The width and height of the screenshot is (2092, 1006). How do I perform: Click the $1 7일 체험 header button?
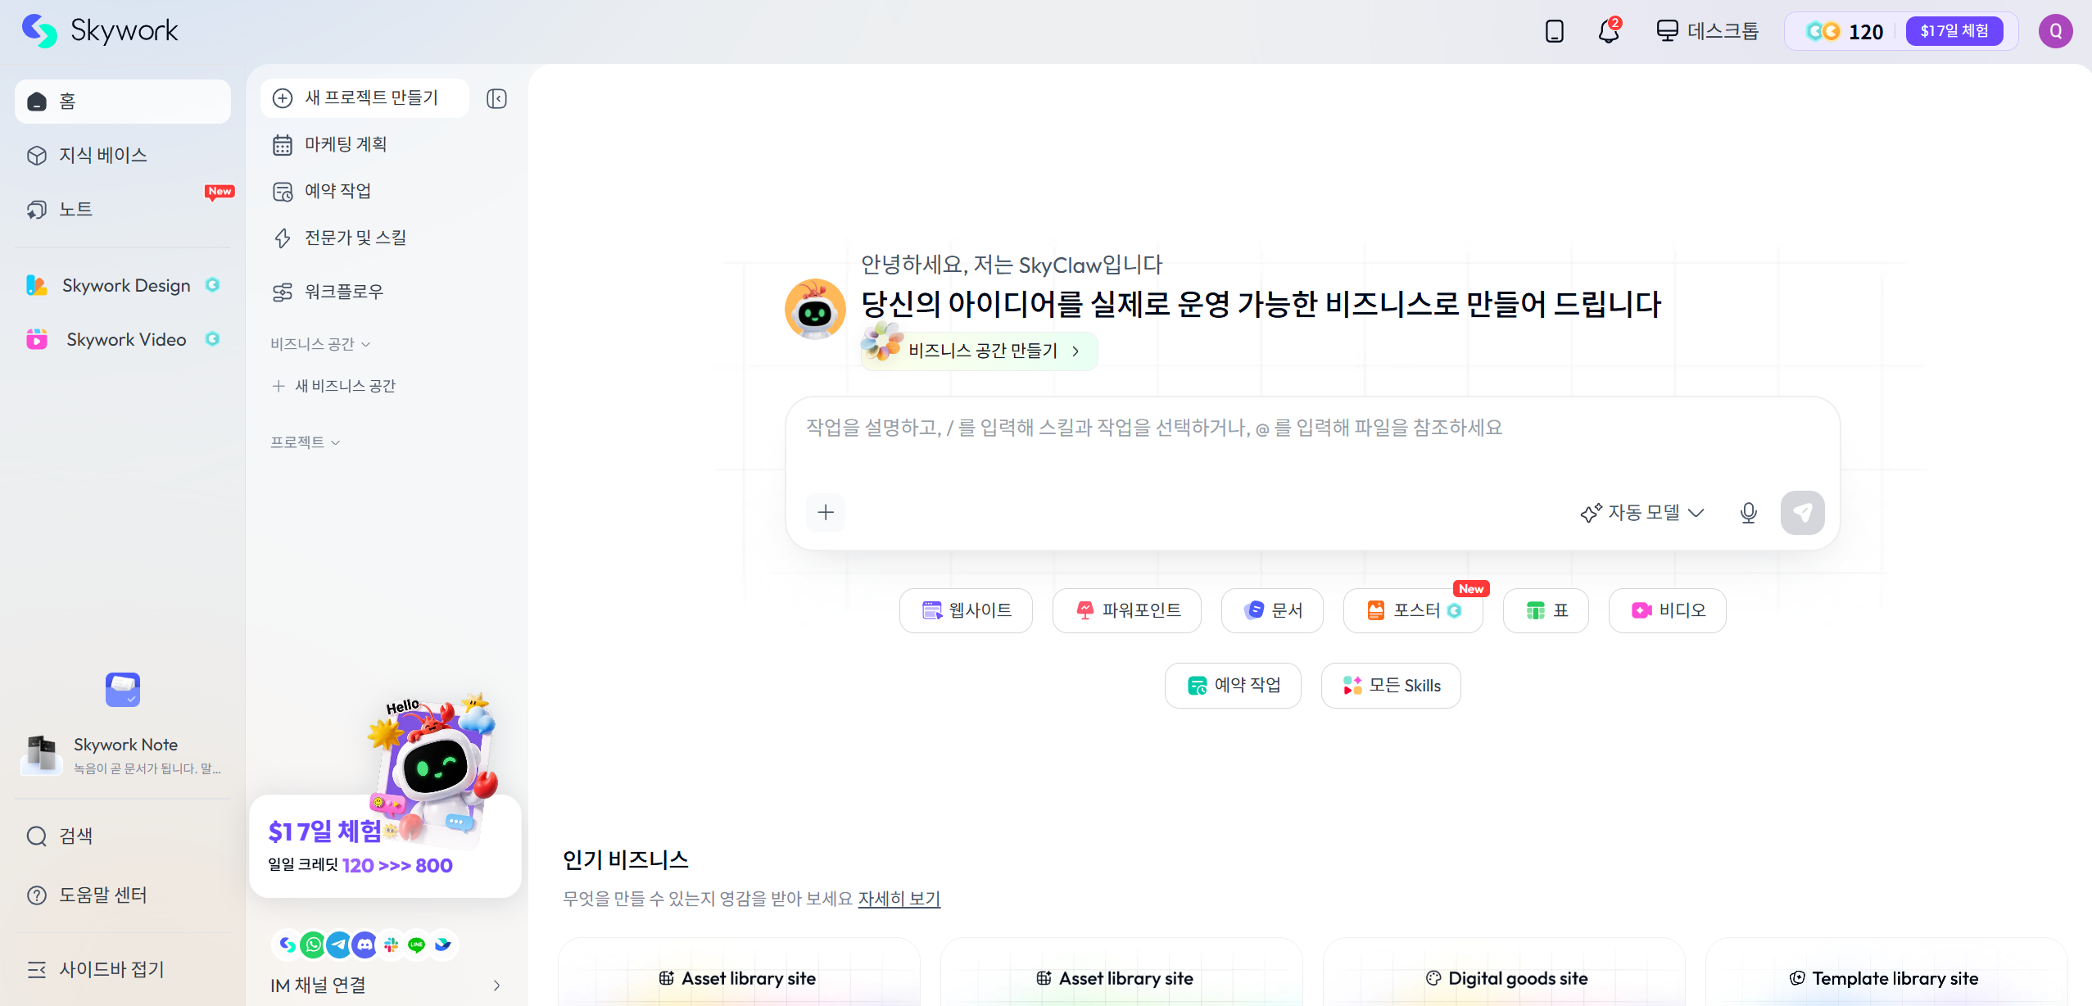point(1954,31)
